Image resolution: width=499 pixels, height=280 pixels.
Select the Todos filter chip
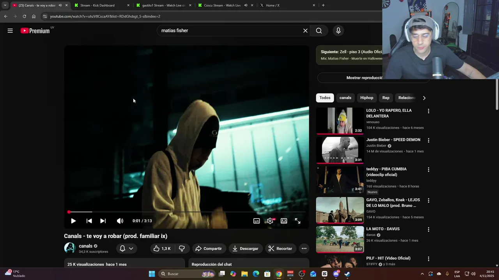pyautogui.click(x=325, y=98)
